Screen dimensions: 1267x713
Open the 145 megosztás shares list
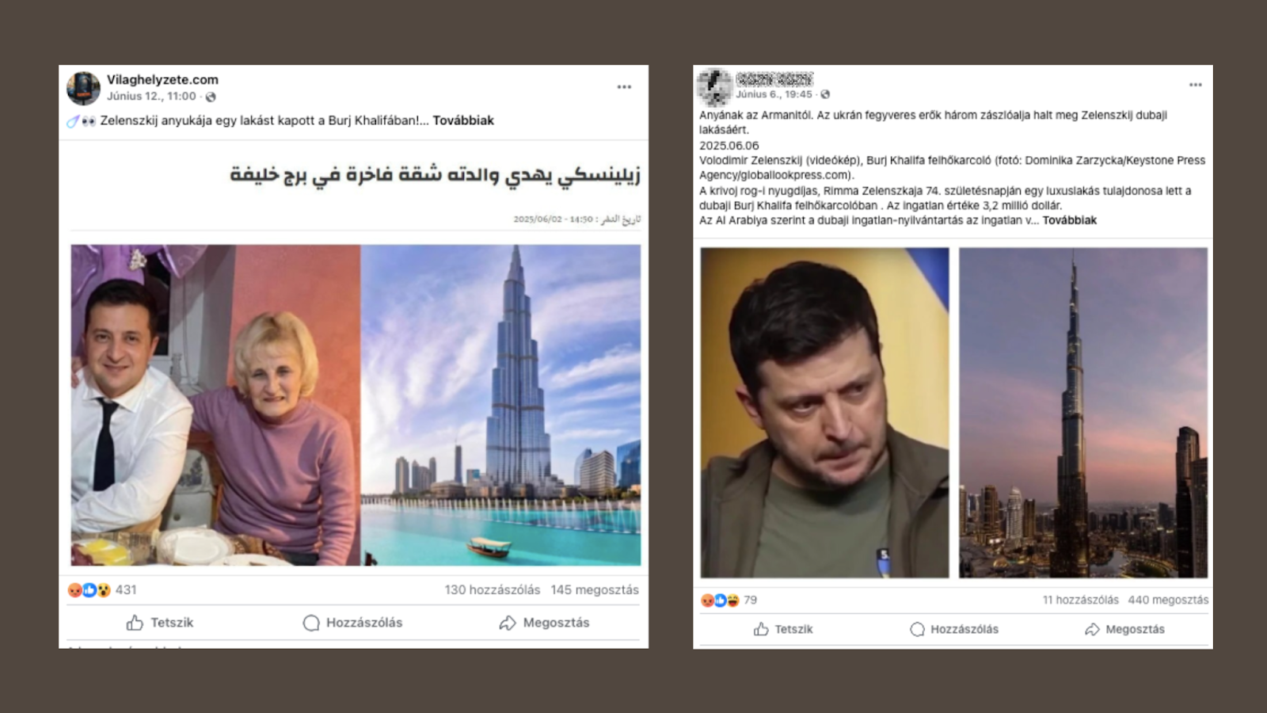coord(595,590)
